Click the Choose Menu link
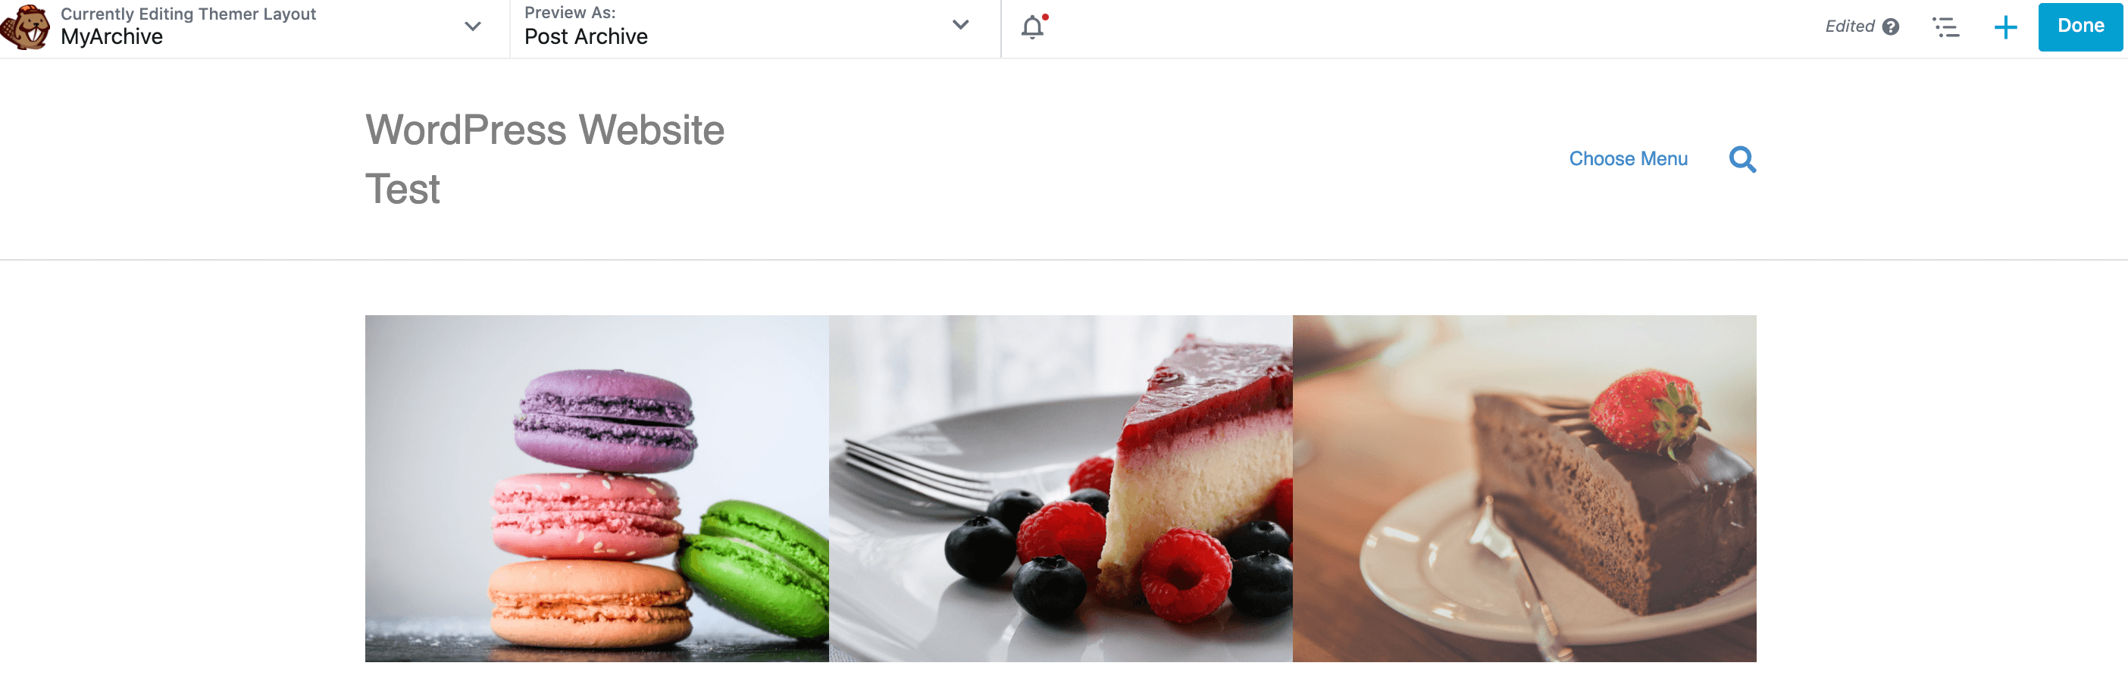2128x694 pixels. tap(1627, 158)
